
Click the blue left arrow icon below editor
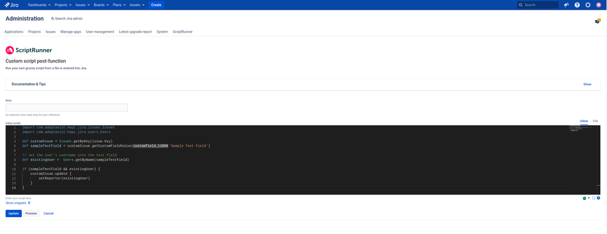pos(589,198)
